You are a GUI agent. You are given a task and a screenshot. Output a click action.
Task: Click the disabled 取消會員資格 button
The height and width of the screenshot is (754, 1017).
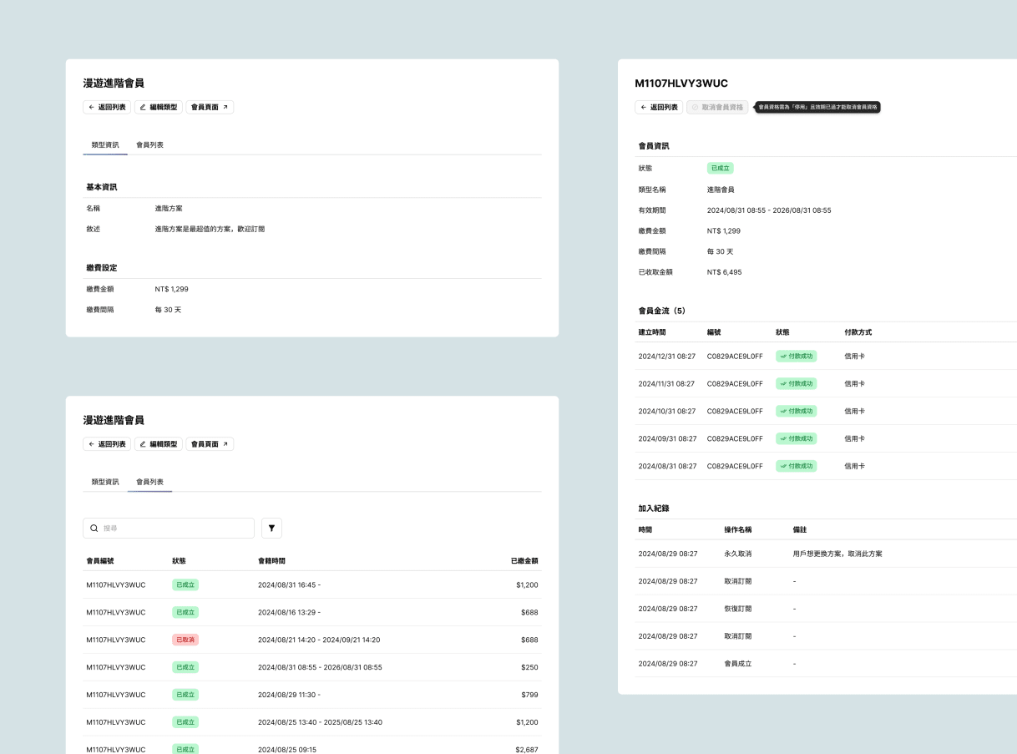(x=716, y=107)
